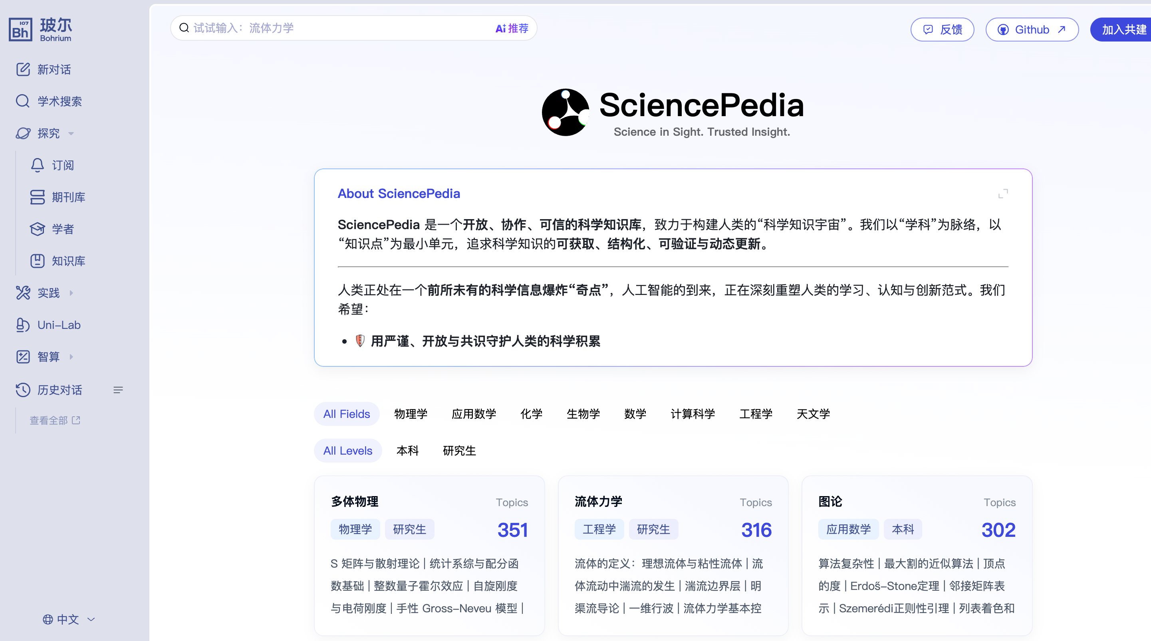Open the Github link button
Viewport: 1151px width, 641px height.
[x=1032, y=30]
